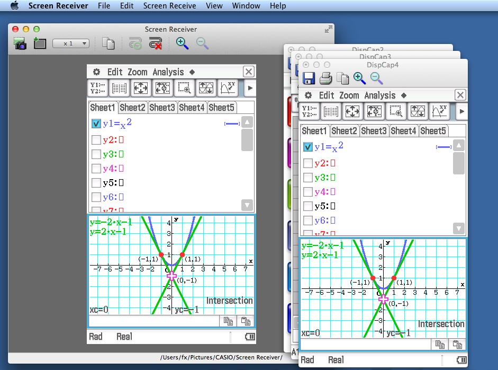Viewport: 498px width, 370px height.
Task: Click the battery status icon in Screen Receiver
Action: 250,337
